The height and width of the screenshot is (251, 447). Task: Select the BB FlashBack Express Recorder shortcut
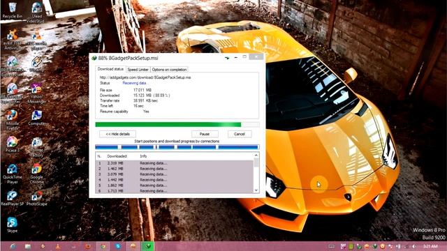click(12, 93)
